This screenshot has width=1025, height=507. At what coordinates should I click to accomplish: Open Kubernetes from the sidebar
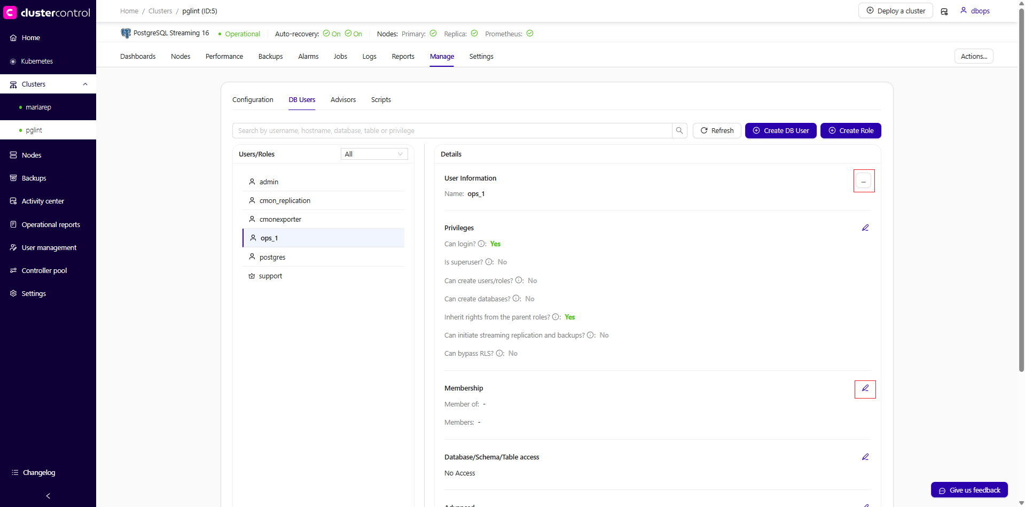tap(37, 61)
